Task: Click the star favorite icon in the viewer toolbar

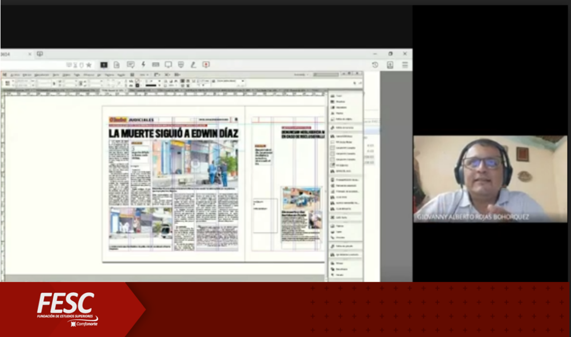Action: click(x=89, y=65)
